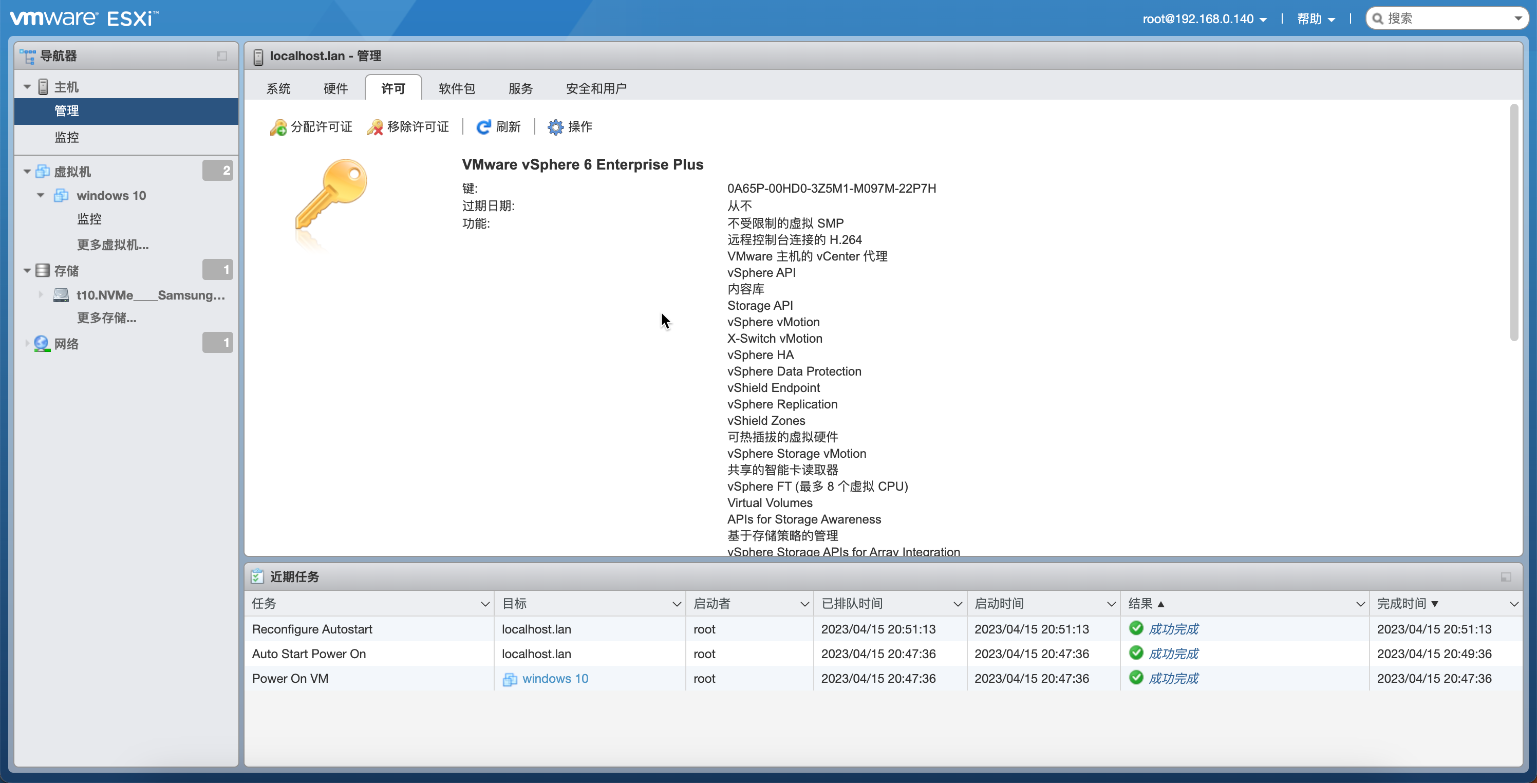
Task: Click the Assign License (分配许可证) key icon
Action: click(x=278, y=127)
